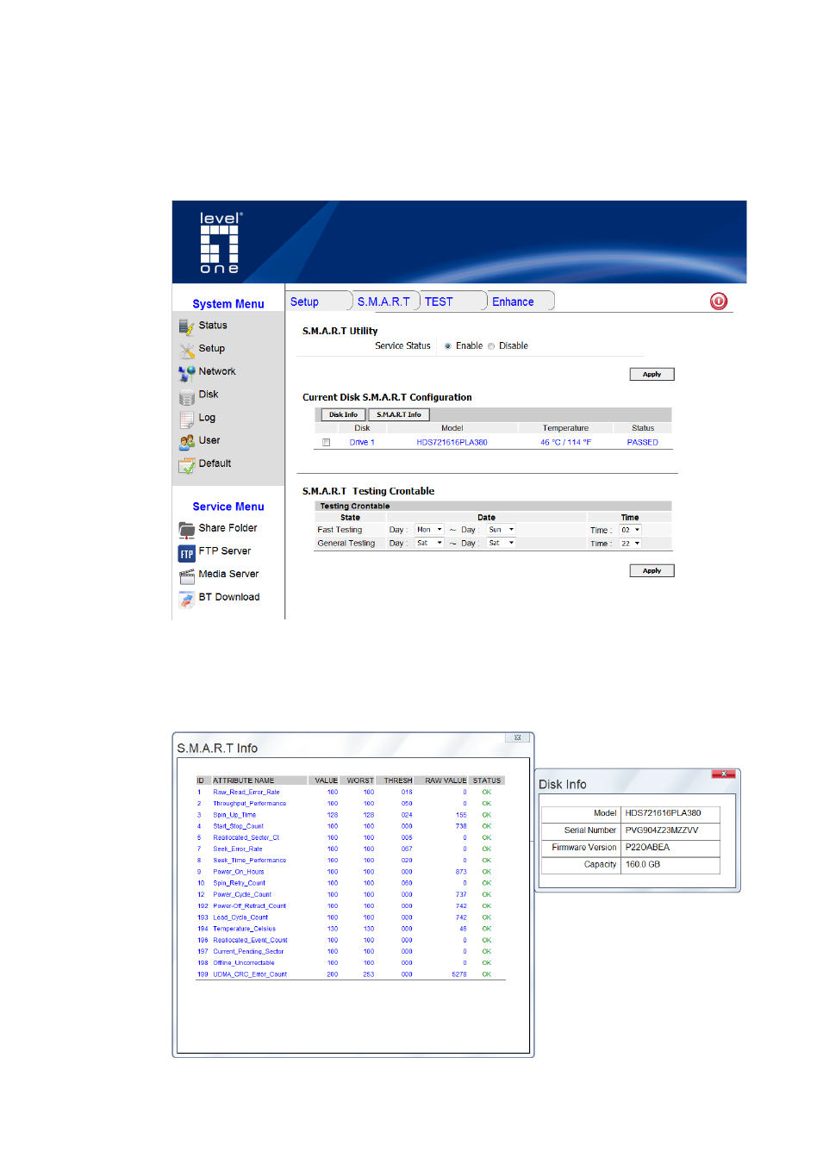Click the red power logout icon

coord(718,301)
